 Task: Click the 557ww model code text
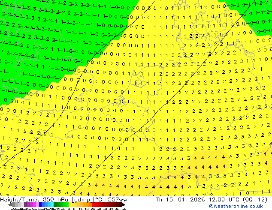[118, 200]
